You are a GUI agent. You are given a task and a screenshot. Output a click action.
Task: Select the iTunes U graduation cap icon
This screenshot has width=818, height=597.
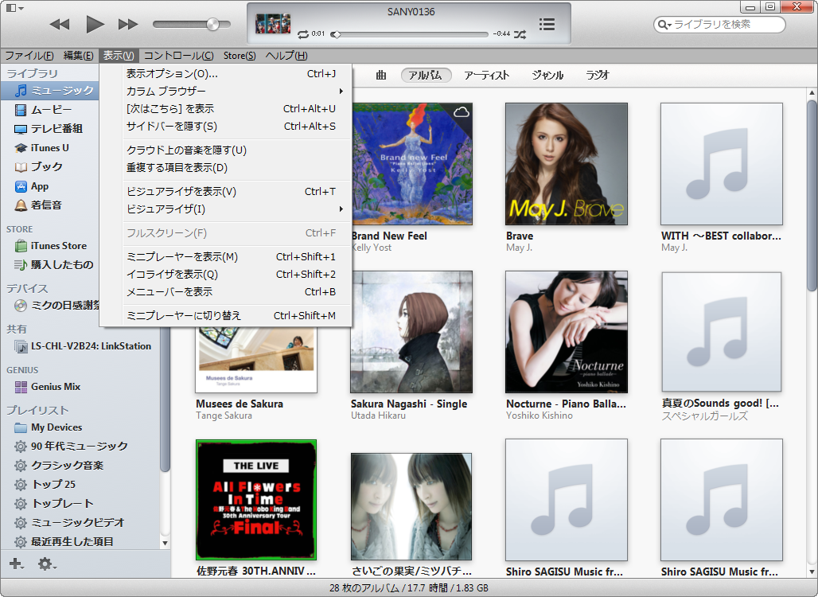pos(21,148)
